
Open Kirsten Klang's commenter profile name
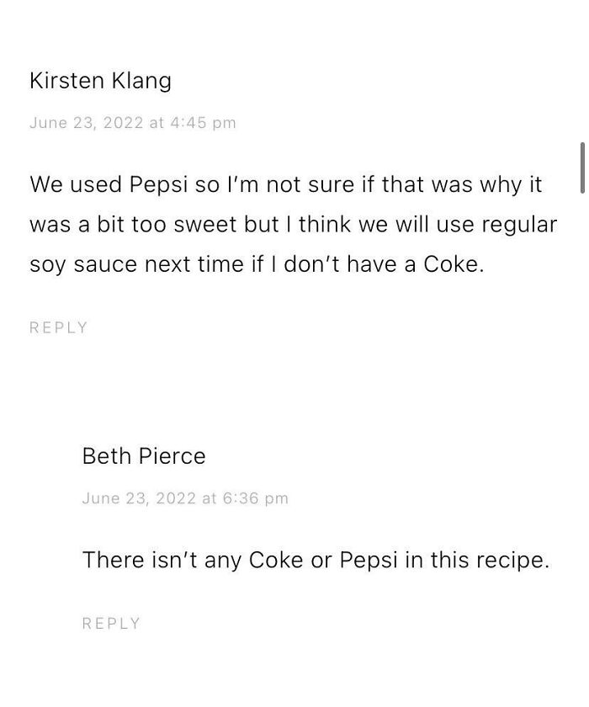pyautogui.click(x=100, y=81)
